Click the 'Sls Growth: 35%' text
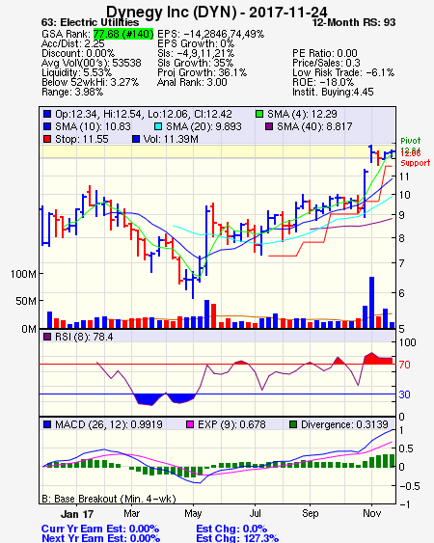The image size is (434, 543). pyautogui.click(x=196, y=63)
